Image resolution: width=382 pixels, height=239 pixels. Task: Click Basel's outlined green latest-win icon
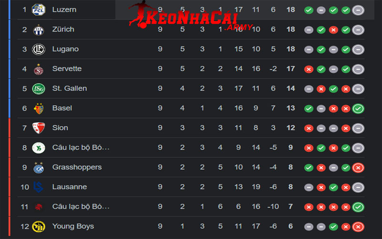click(358, 109)
